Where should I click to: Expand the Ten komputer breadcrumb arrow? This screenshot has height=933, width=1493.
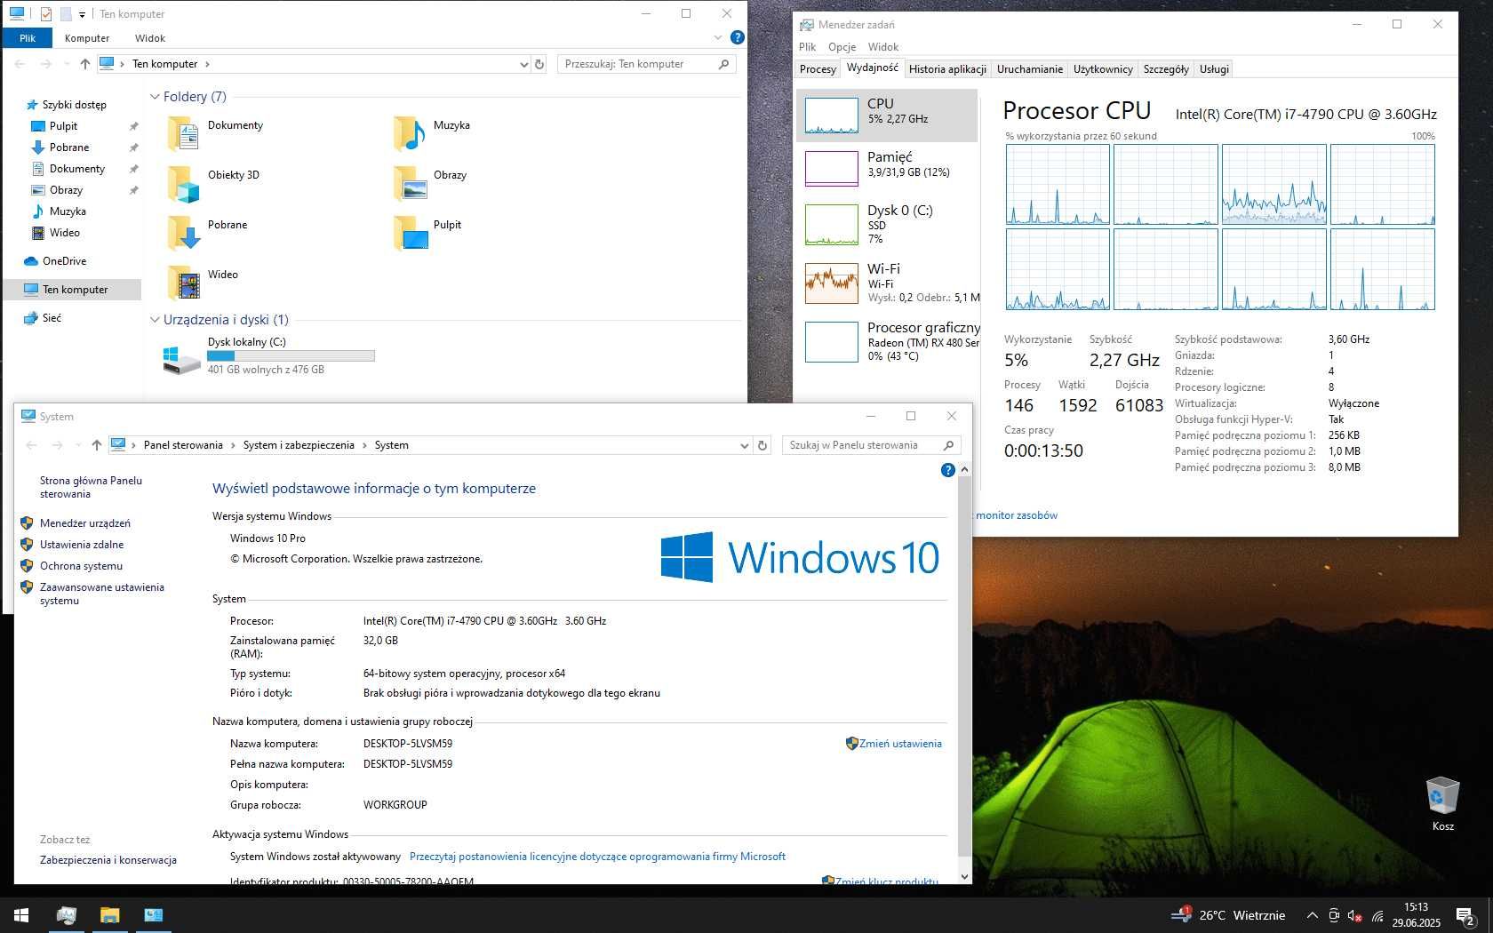(207, 64)
